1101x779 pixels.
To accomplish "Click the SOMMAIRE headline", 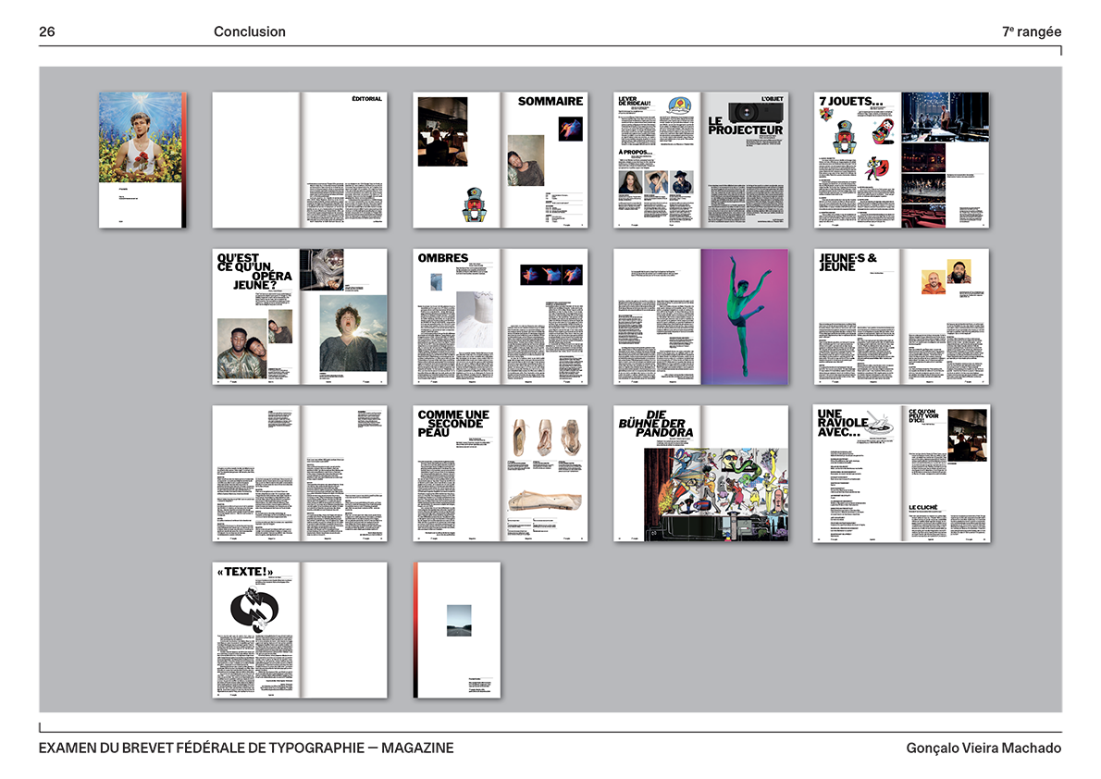I will (x=550, y=101).
